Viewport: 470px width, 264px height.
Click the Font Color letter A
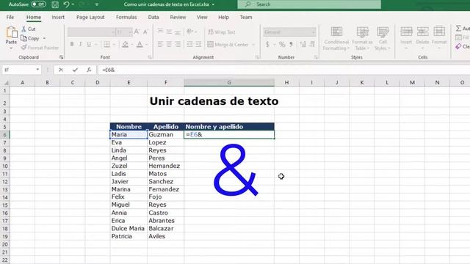coord(140,44)
